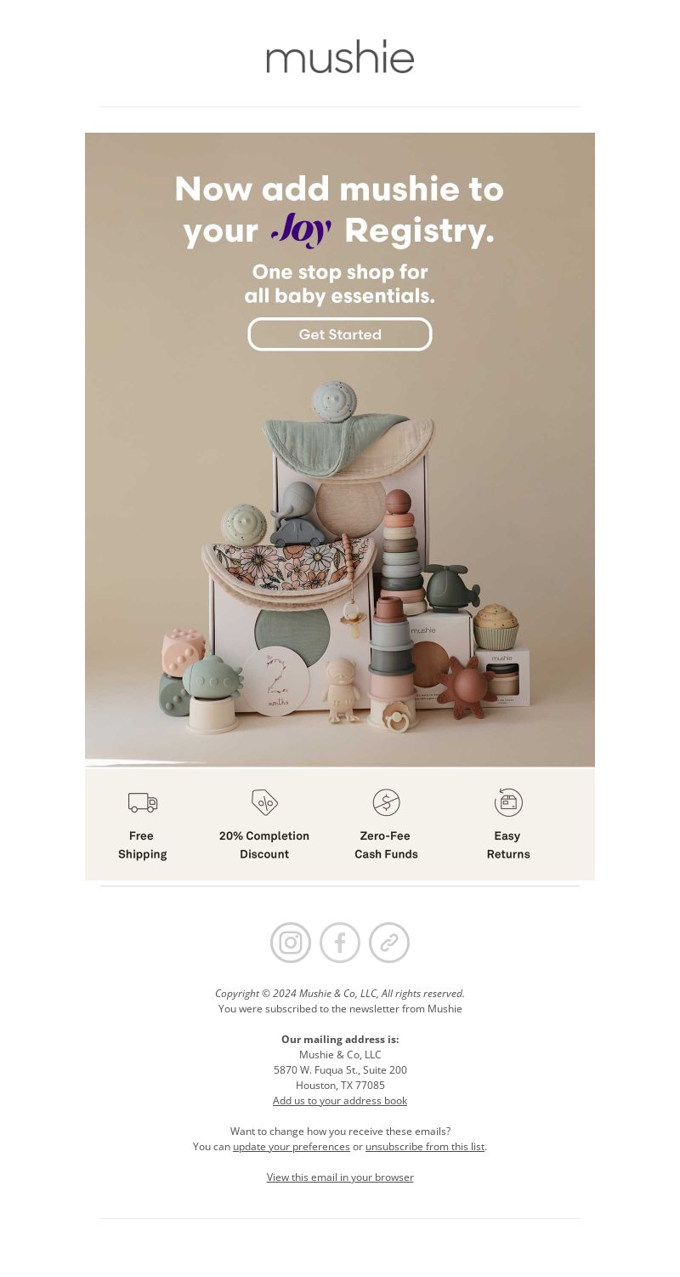Click the Free Shipping label

point(143,845)
